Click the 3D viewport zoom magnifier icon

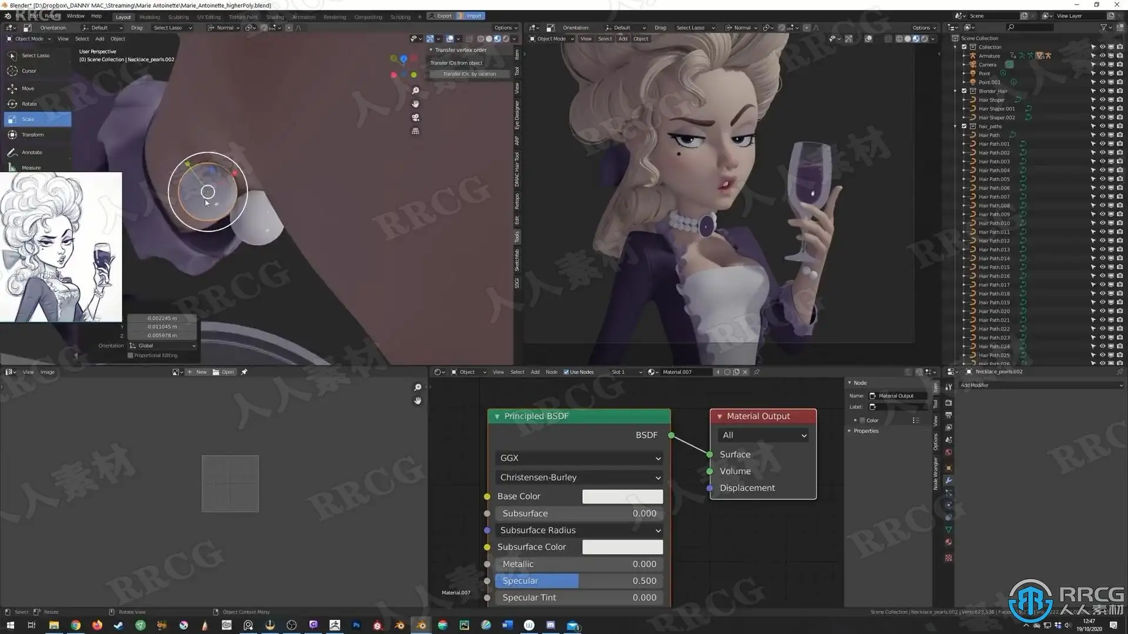click(415, 90)
